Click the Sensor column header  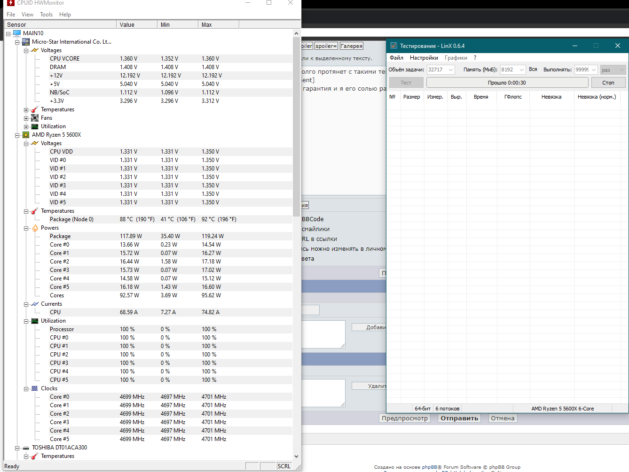60,24
